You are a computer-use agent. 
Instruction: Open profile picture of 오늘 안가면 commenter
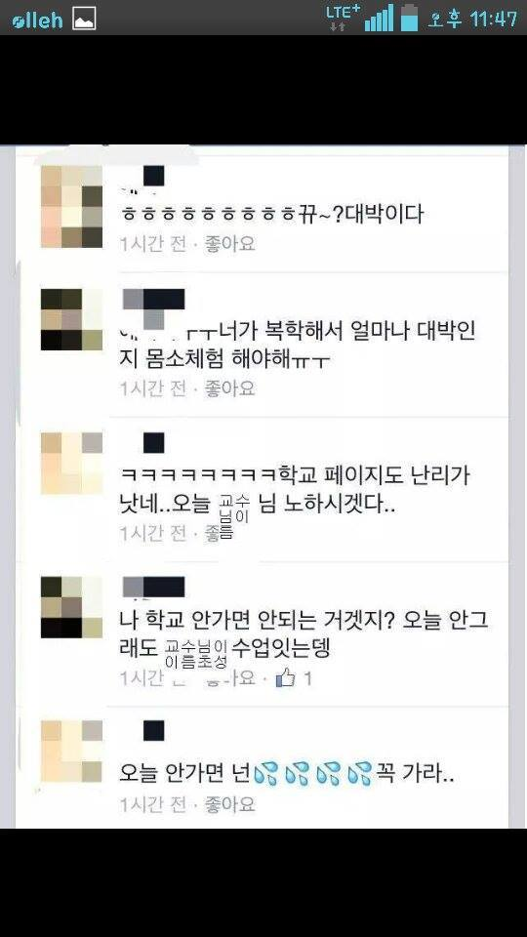pyautogui.click(x=71, y=752)
